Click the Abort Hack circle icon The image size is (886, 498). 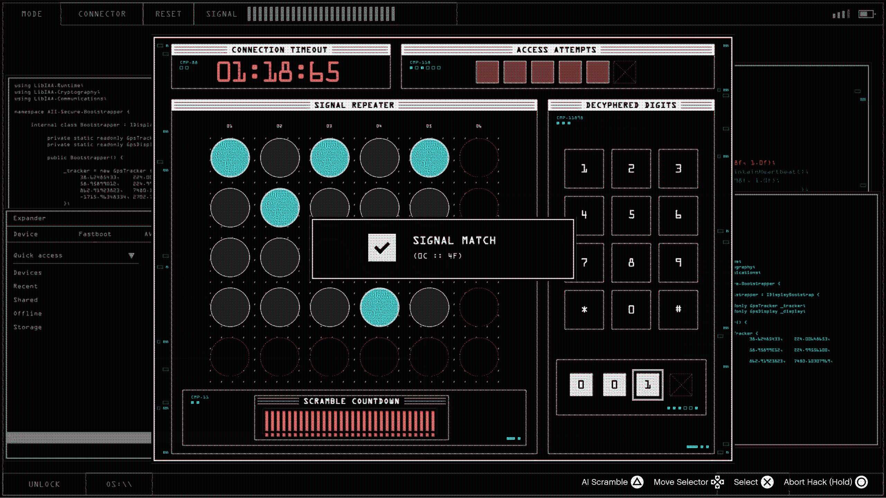pos(861,482)
